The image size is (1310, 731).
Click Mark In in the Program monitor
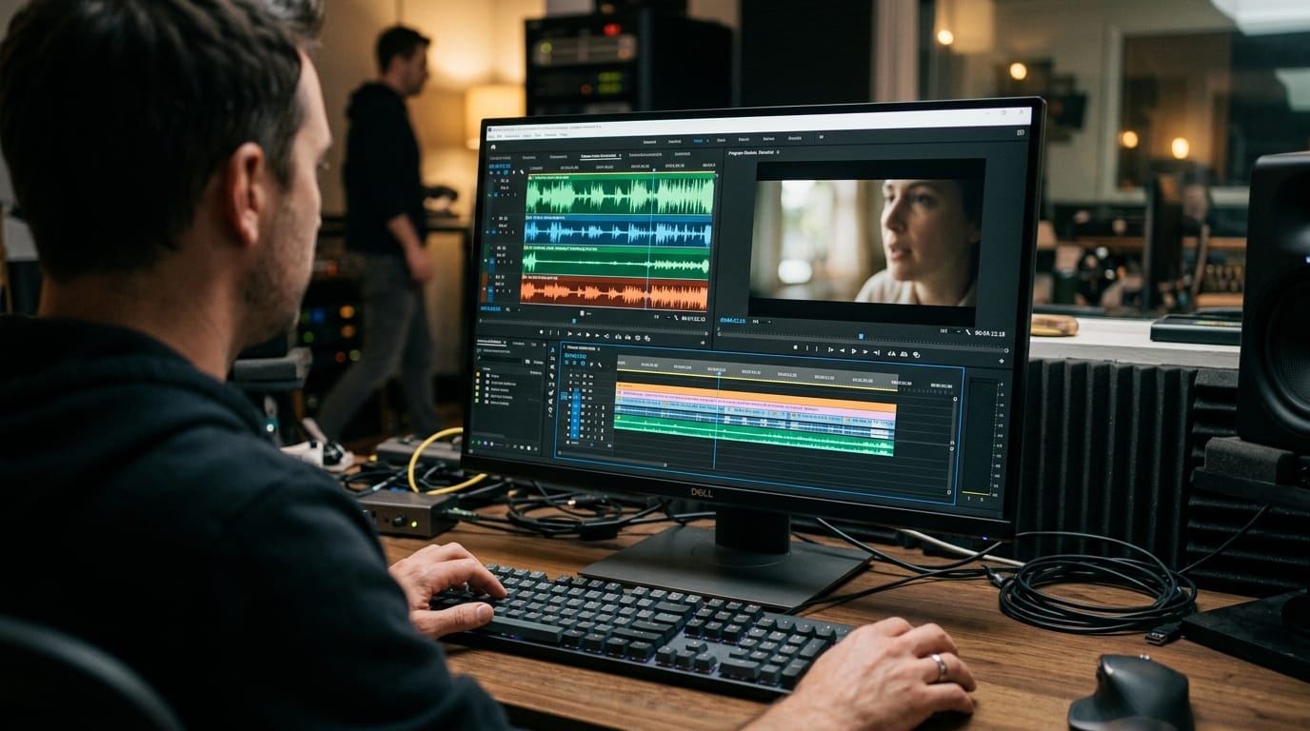click(807, 347)
